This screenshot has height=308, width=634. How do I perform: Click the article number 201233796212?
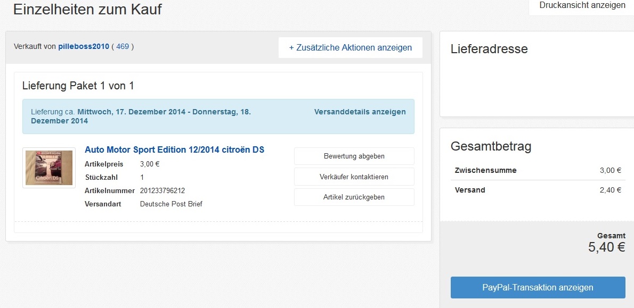[162, 191]
